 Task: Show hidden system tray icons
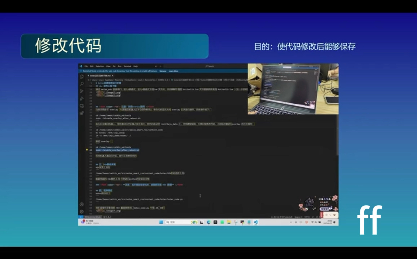tap(291, 222)
